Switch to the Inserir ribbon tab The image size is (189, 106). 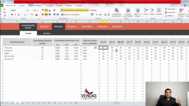22,5
